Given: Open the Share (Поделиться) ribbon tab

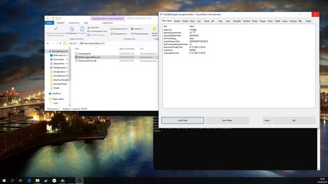Looking at the screenshot, I should tap(74, 22).
